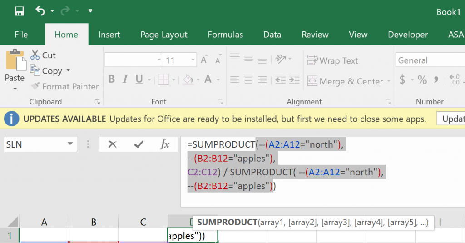Select Align Right icon
465x243 pixels.
coord(262,80)
